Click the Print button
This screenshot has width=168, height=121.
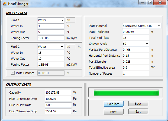[x=114, y=112]
